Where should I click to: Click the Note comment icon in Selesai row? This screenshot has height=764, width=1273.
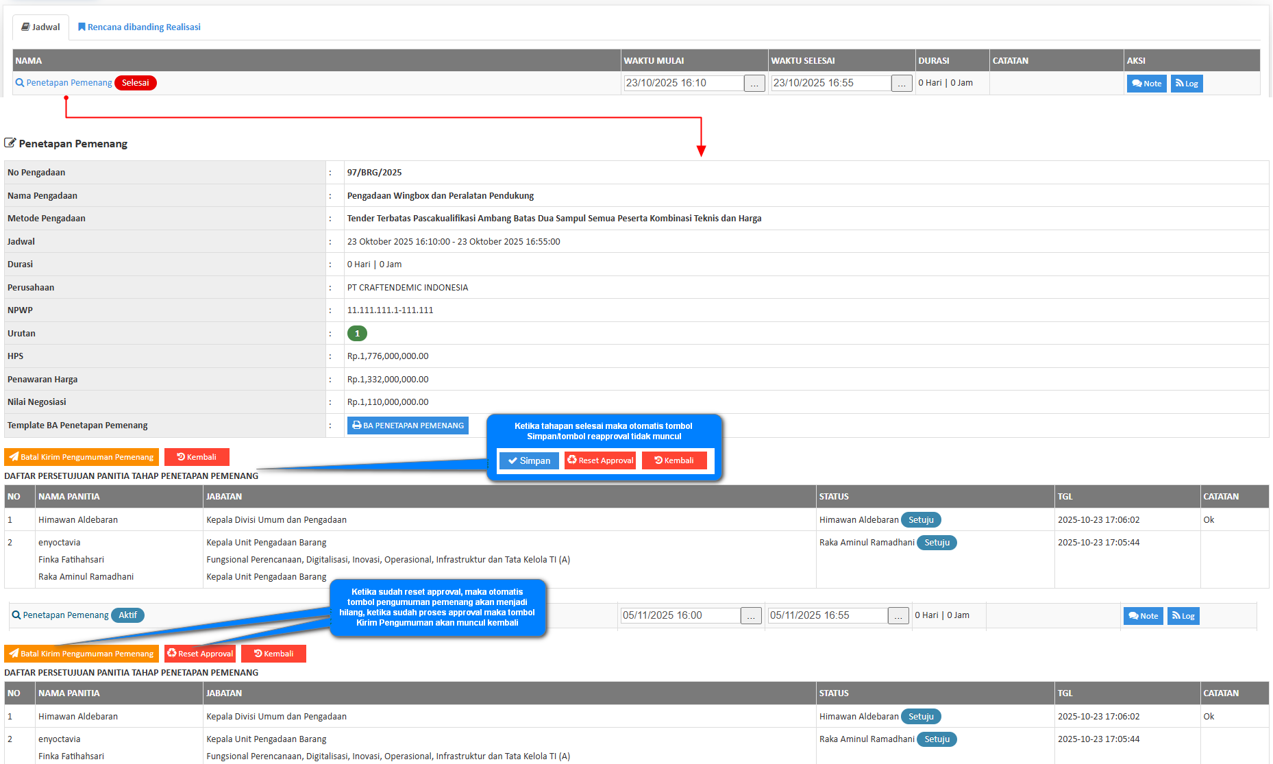1137,84
